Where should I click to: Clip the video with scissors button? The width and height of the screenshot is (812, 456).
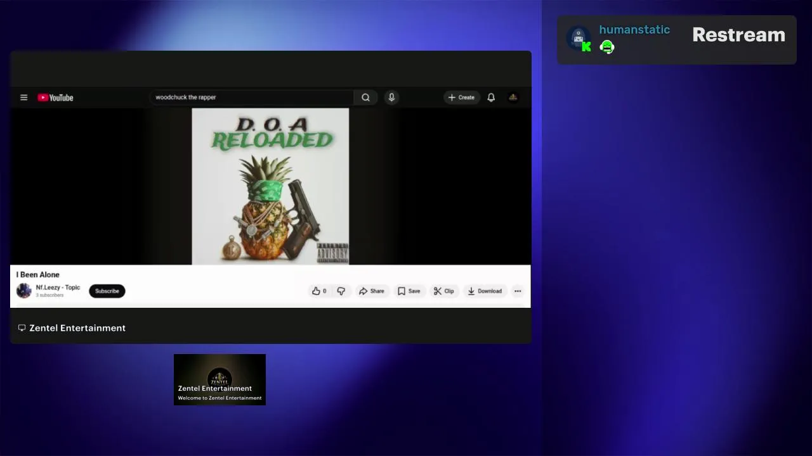(x=443, y=291)
